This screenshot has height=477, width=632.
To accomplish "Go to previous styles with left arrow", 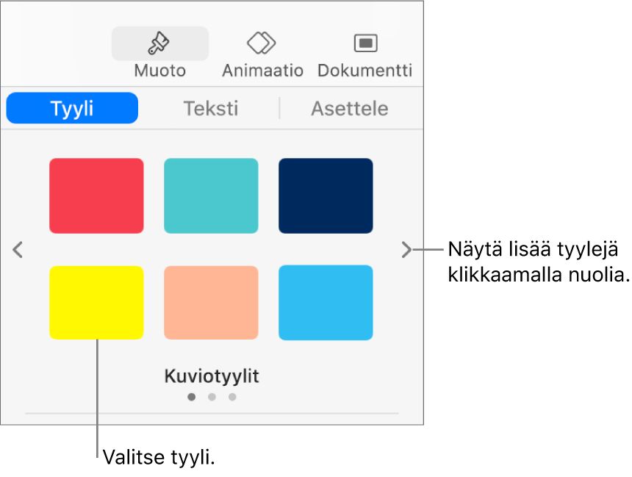I will [18, 250].
